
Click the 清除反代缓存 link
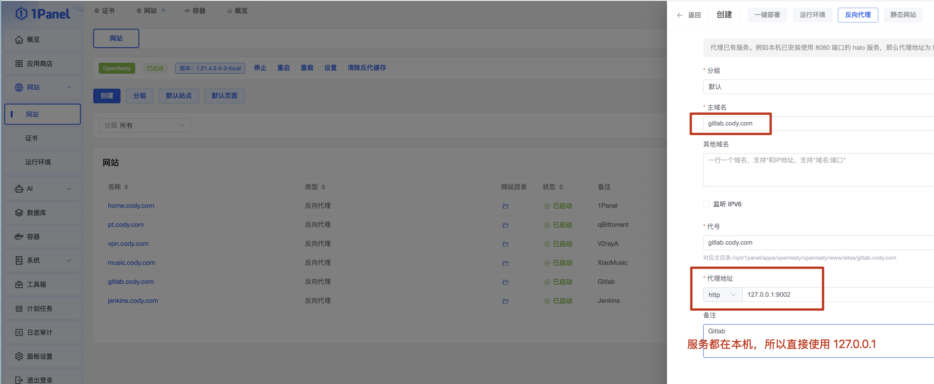(366, 68)
